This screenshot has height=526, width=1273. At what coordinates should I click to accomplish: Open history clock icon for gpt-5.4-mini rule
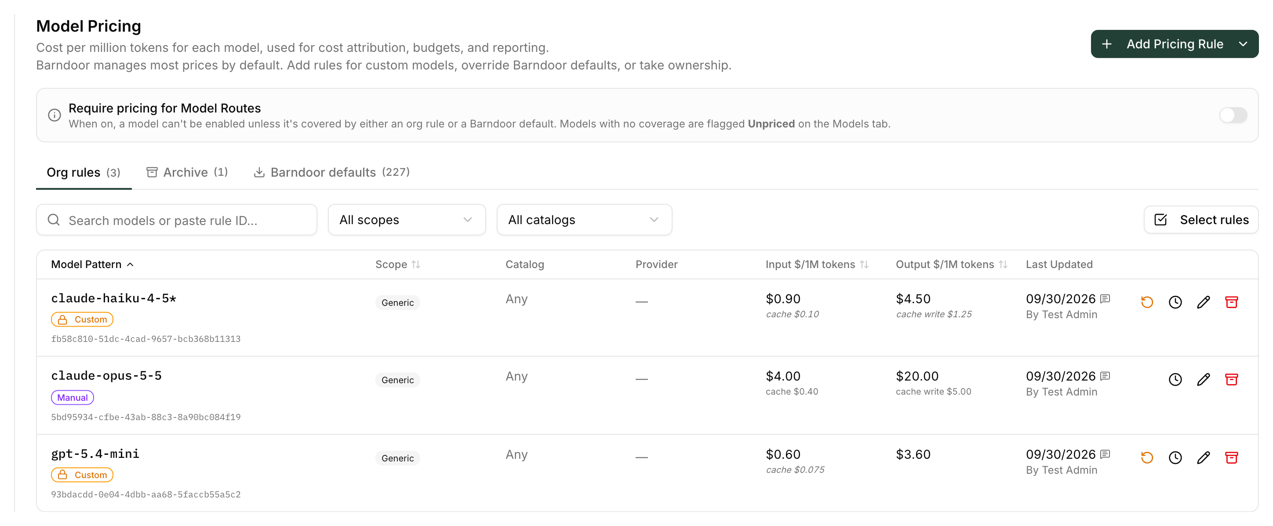click(x=1175, y=457)
